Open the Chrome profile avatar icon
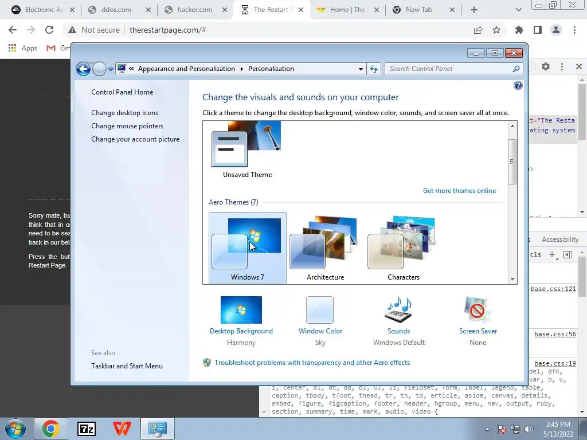This screenshot has height=440, width=587. [556, 30]
